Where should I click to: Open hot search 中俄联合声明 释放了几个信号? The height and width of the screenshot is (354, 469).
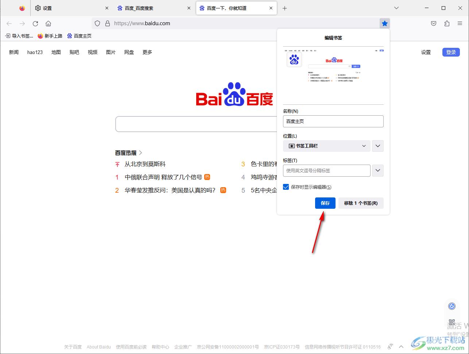point(163,177)
